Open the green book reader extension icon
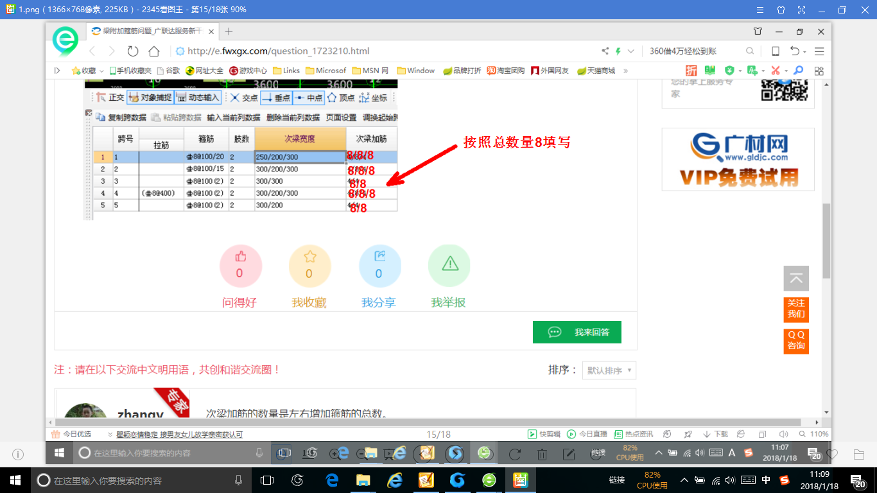The width and height of the screenshot is (877, 493). [709, 71]
